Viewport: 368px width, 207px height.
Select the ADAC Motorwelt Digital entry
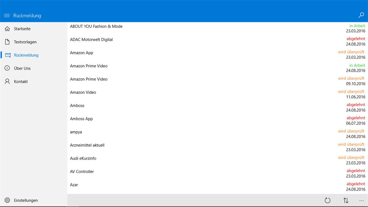[217, 41]
